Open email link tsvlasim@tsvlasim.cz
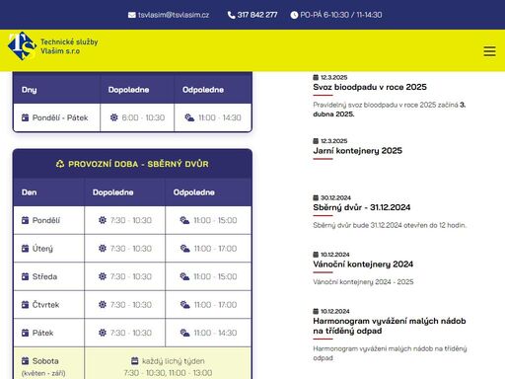The height and width of the screenshot is (379, 505). (x=174, y=15)
